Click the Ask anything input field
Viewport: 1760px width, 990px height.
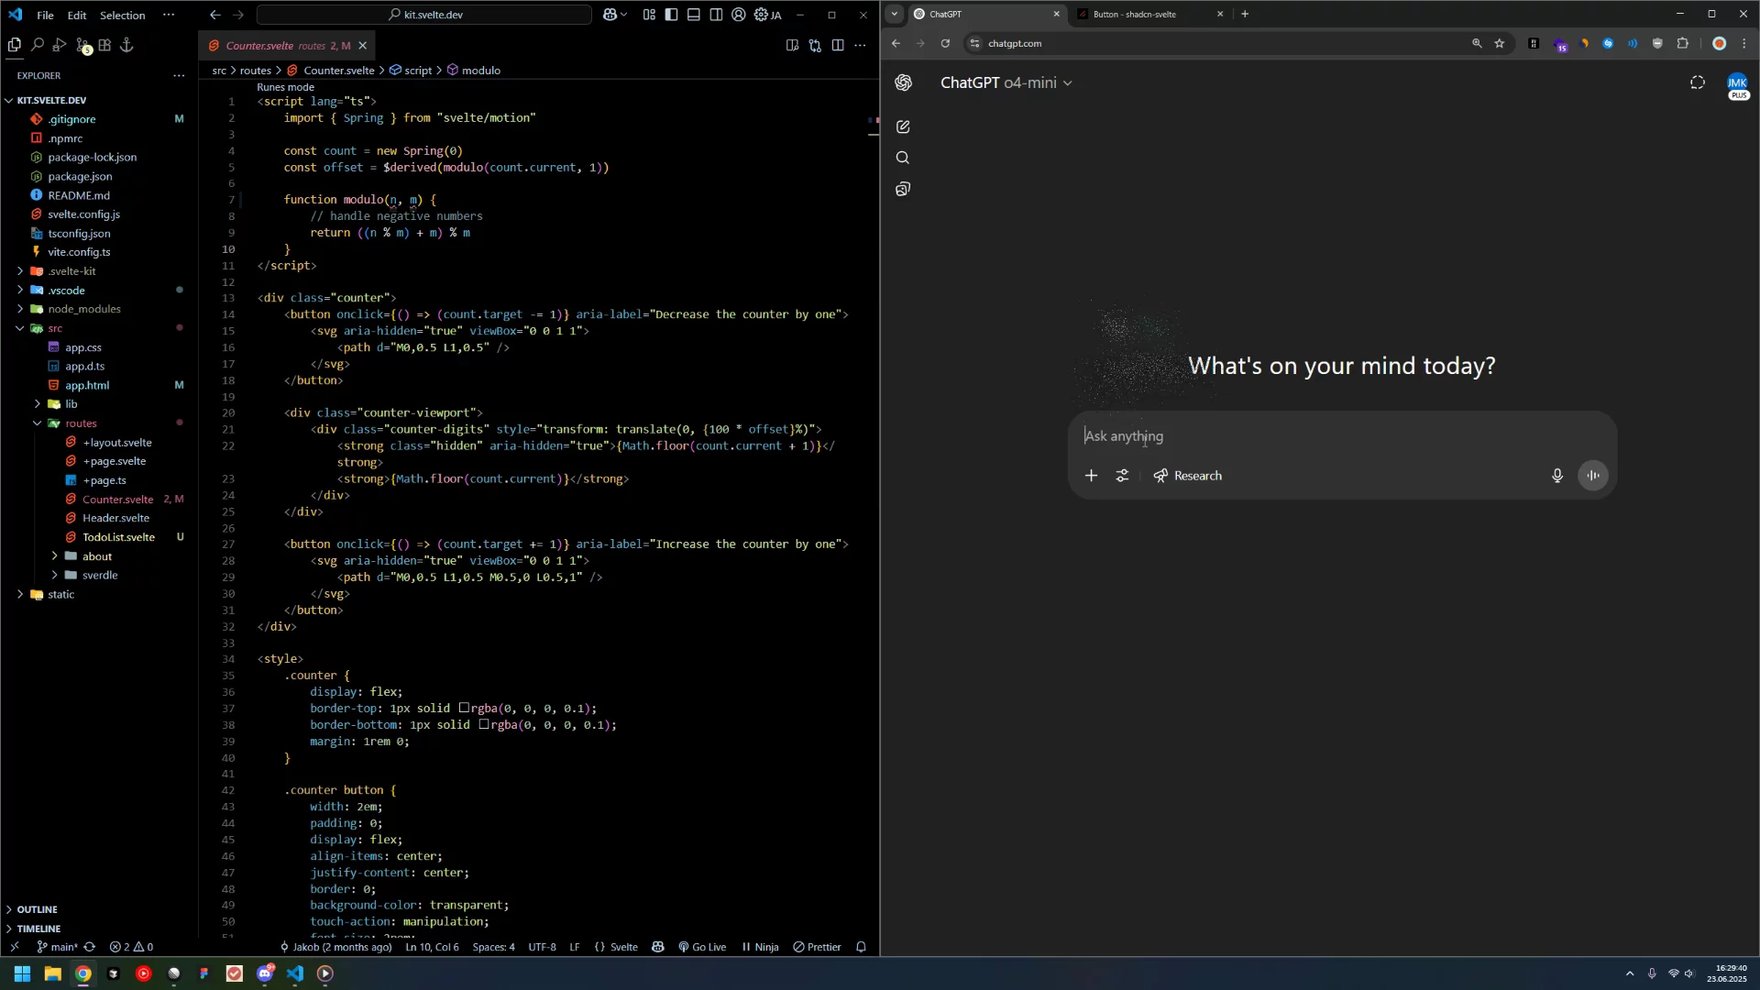pyautogui.click(x=1283, y=436)
